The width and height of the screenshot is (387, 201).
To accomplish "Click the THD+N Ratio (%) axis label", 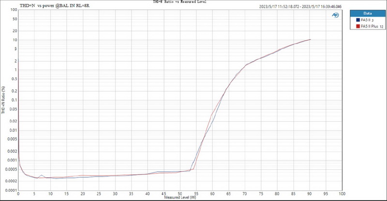I will pos(3,100).
